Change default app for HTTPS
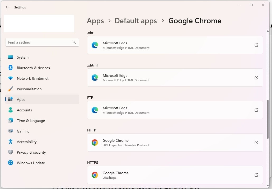272x189 pixels. click(x=175, y=175)
